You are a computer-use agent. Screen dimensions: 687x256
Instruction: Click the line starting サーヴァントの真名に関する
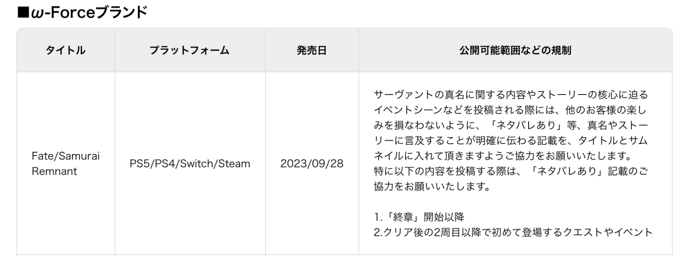[x=511, y=95]
